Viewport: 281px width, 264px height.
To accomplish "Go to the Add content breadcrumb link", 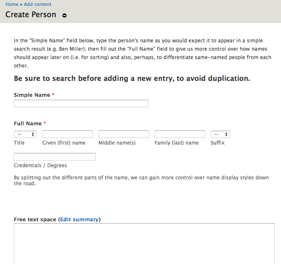I will [37, 4].
